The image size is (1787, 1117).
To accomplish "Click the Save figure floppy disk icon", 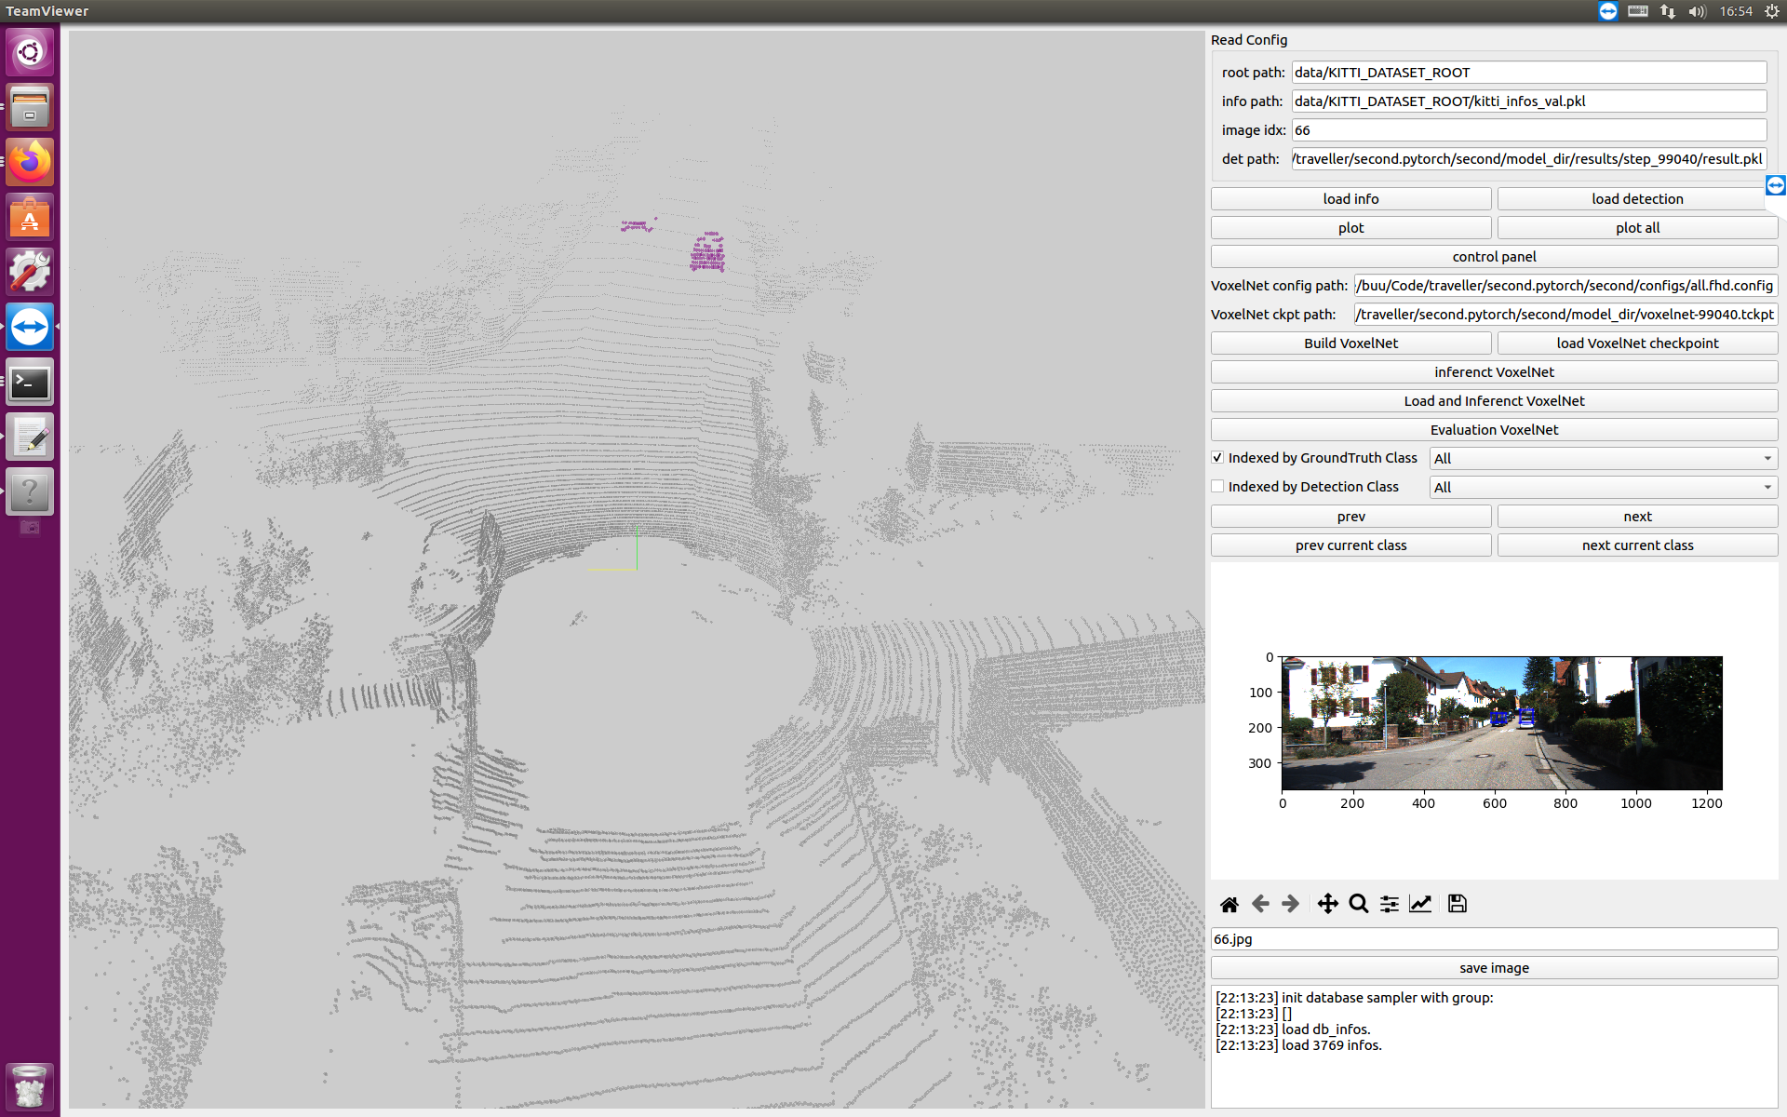I will click(1458, 904).
